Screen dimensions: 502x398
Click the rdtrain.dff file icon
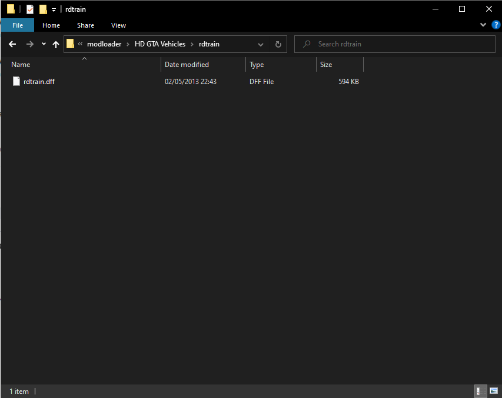click(16, 81)
